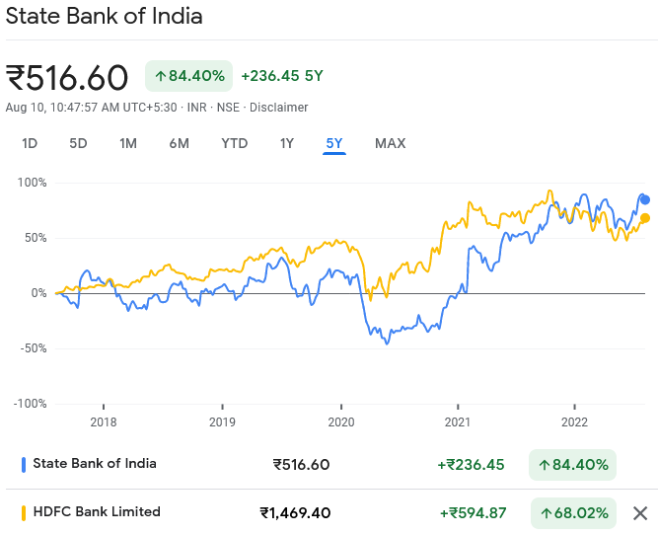Image resolution: width=658 pixels, height=535 pixels.
Task: Show year-to-date YTD chart
Action: point(234,143)
